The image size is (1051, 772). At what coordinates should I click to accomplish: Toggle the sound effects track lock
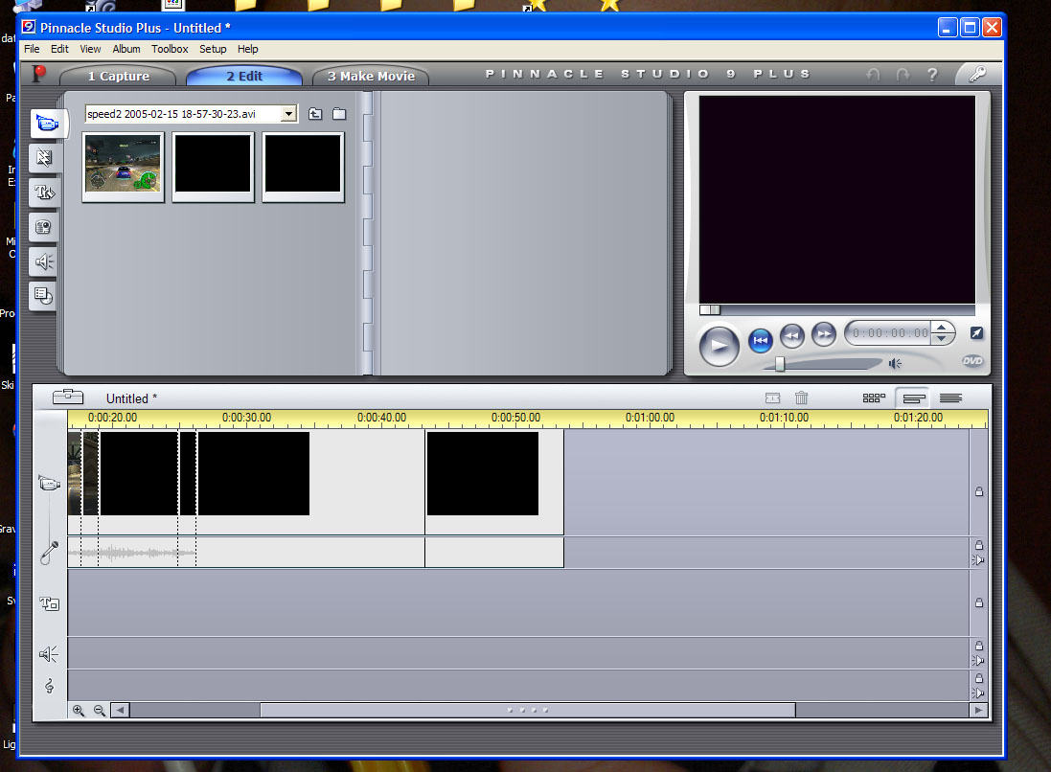pos(978,646)
